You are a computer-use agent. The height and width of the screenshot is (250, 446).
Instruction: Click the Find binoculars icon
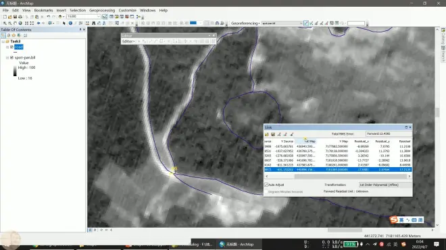(x=93, y=24)
